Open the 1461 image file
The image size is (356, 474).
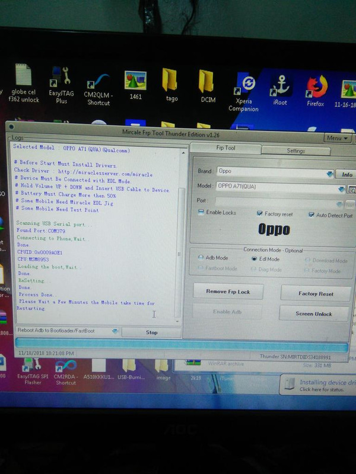[135, 85]
